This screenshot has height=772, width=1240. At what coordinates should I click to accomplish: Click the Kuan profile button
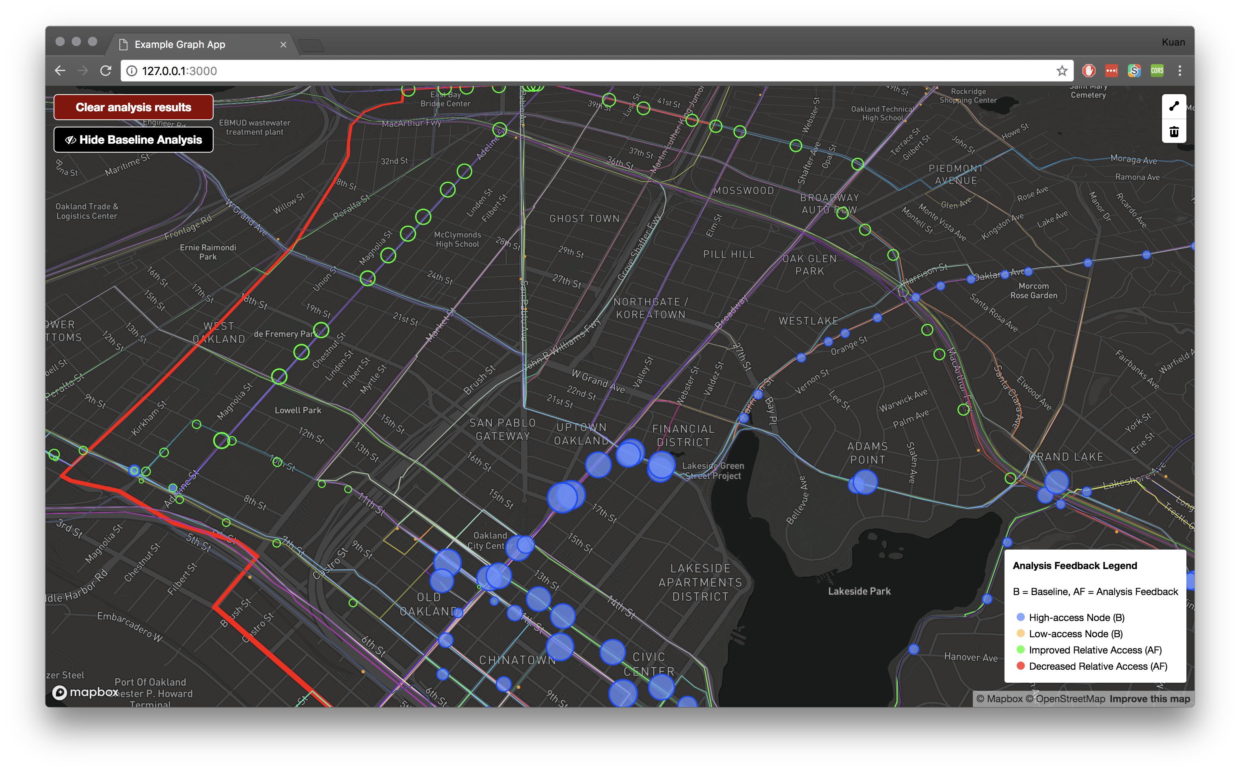tap(1173, 42)
